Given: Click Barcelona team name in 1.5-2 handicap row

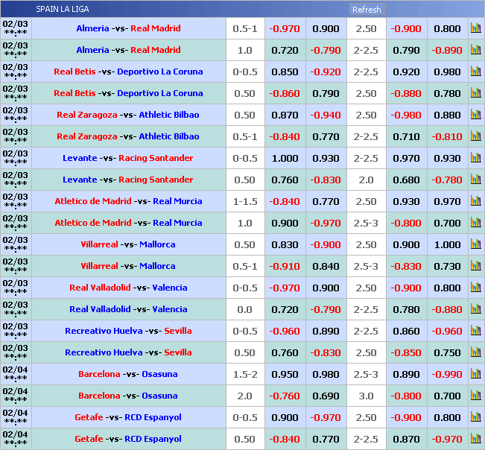Looking at the screenshot, I should coord(99,374).
